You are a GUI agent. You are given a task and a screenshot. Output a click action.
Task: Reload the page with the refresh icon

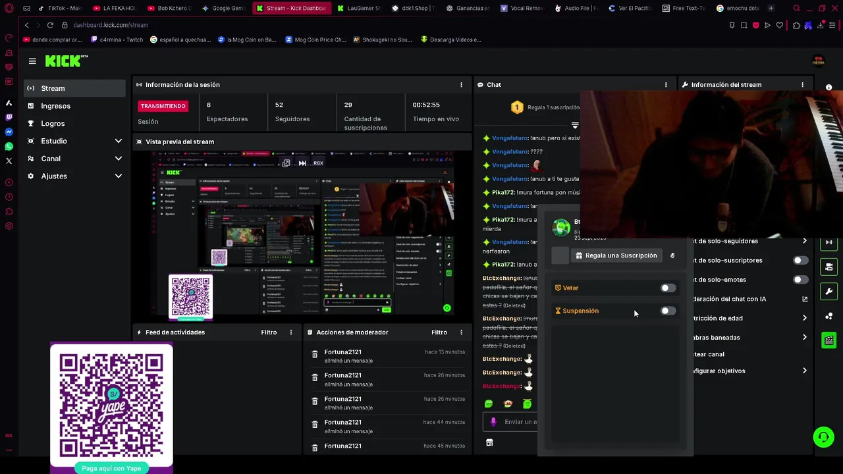50,25
